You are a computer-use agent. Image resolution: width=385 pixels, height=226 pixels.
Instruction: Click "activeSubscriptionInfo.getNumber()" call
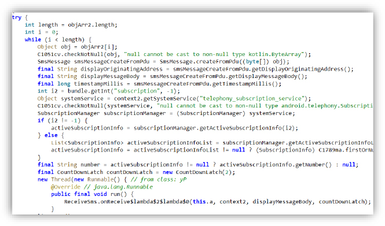pos(276,165)
